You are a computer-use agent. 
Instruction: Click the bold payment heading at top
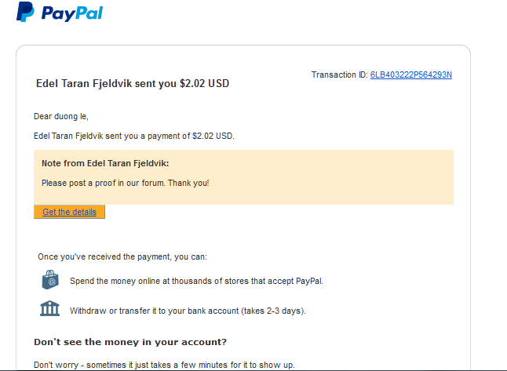point(133,84)
